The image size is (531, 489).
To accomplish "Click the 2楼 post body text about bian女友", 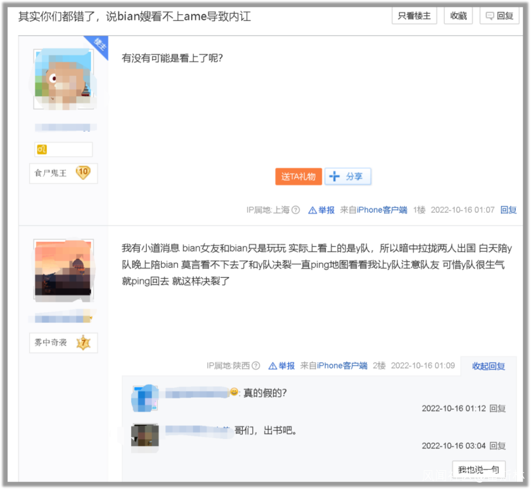I will 317,265.
